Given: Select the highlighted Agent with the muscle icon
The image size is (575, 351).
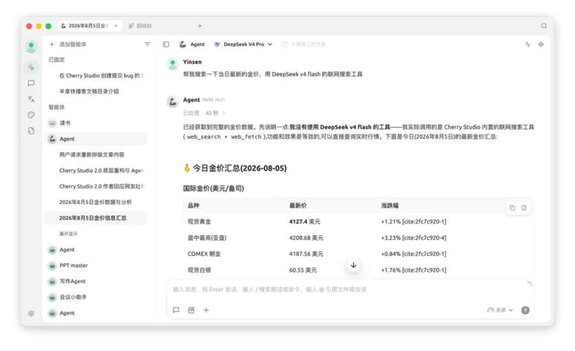Looking at the screenshot, I should click(x=97, y=139).
